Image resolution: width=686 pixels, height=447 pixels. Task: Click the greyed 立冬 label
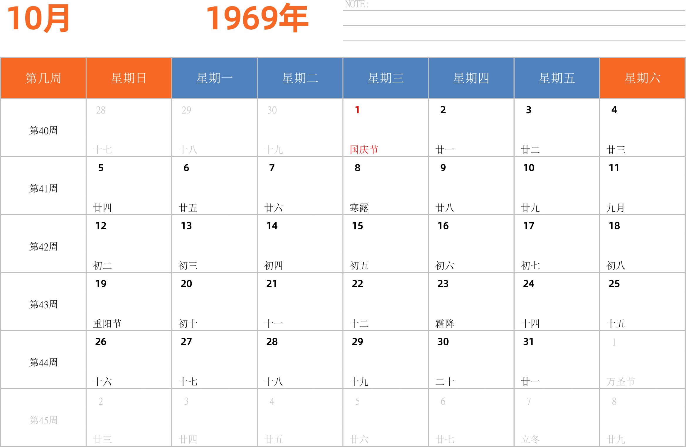click(530, 439)
